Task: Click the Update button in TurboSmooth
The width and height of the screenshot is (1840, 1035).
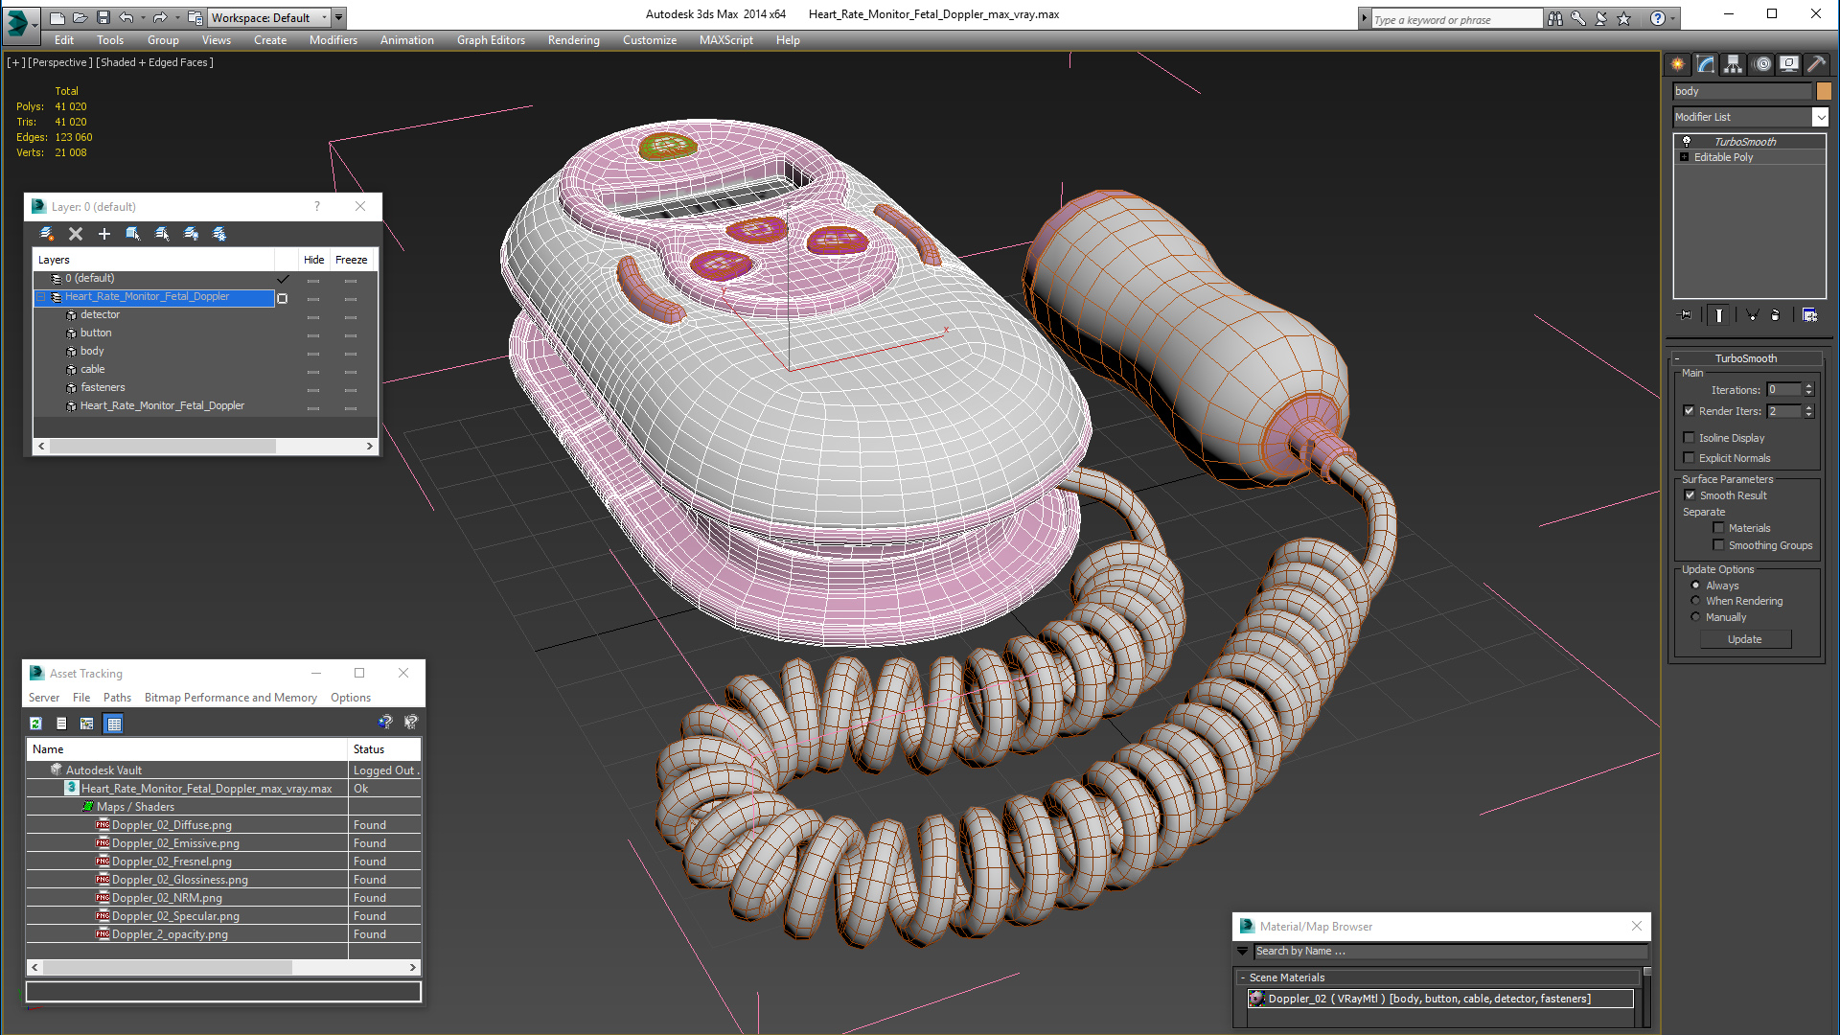Action: (1744, 639)
